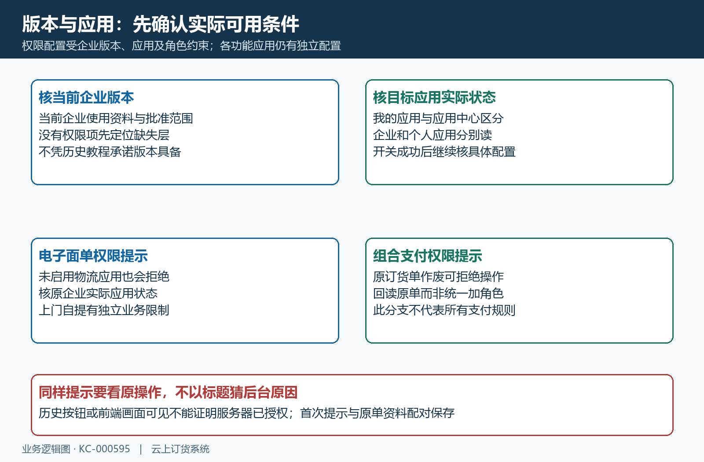
Task: Select line 此分支不代表所有支付规则
Action: pos(444,310)
